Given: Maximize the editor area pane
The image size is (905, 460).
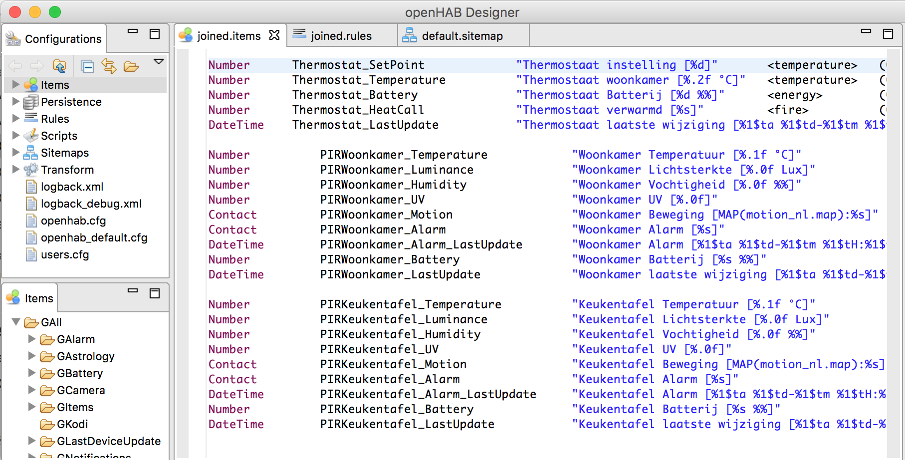Looking at the screenshot, I should click(x=888, y=34).
